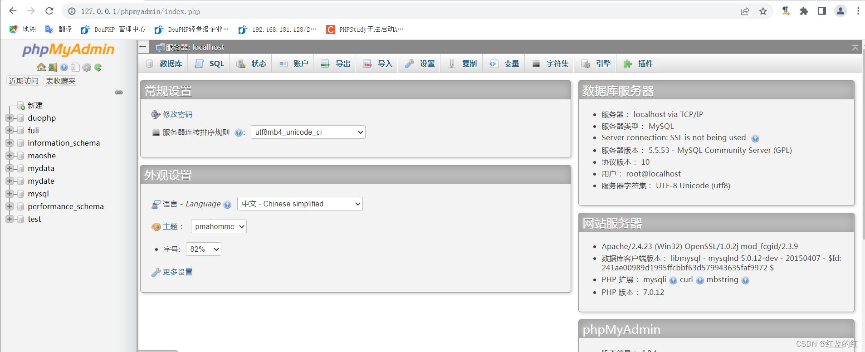Image resolution: width=865 pixels, height=352 pixels.
Task: Open the 插件 plugins tab
Action: (638, 64)
